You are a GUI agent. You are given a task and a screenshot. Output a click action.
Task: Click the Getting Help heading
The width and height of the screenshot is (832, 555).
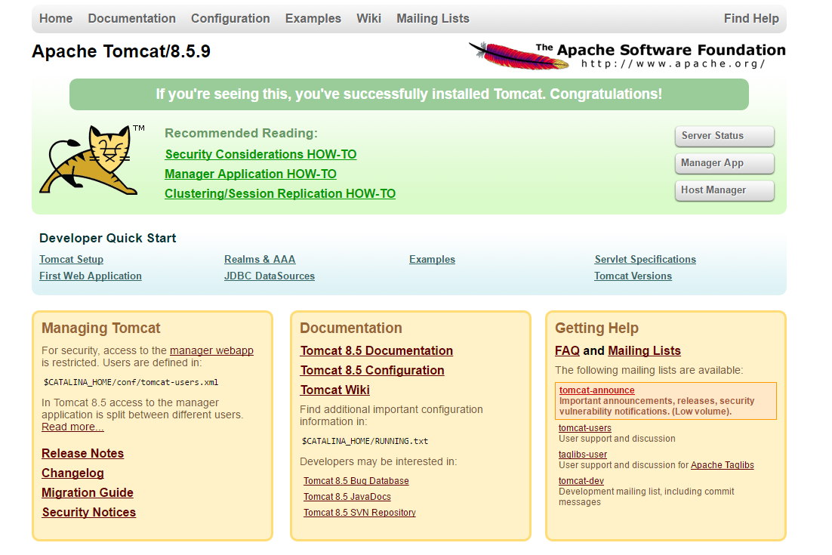click(x=596, y=328)
